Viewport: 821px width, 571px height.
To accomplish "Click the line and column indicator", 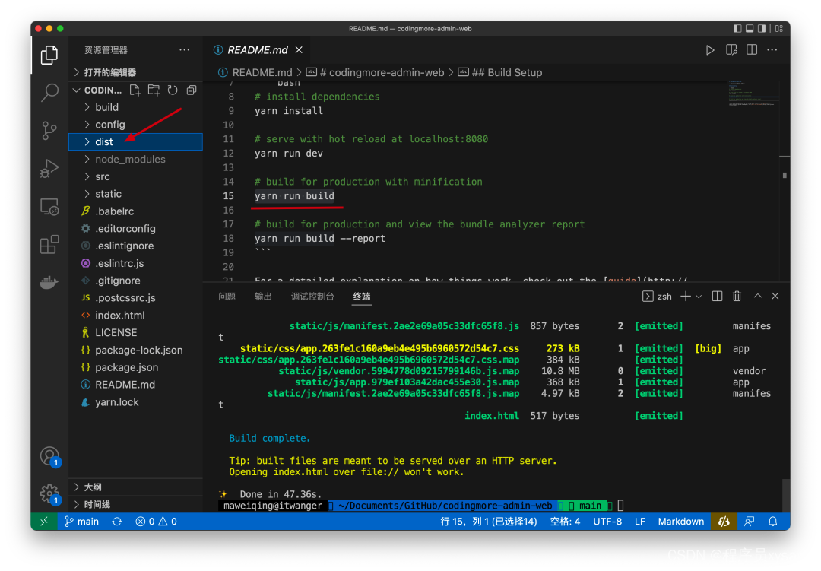I will (489, 522).
